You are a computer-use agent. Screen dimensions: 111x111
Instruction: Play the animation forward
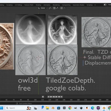(56, 97)
